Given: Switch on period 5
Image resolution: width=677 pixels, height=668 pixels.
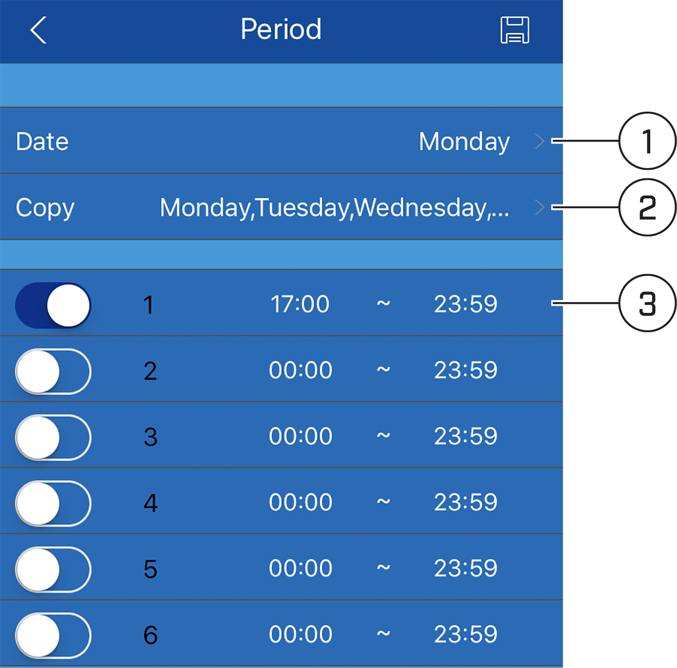Looking at the screenshot, I should (x=53, y=569).
